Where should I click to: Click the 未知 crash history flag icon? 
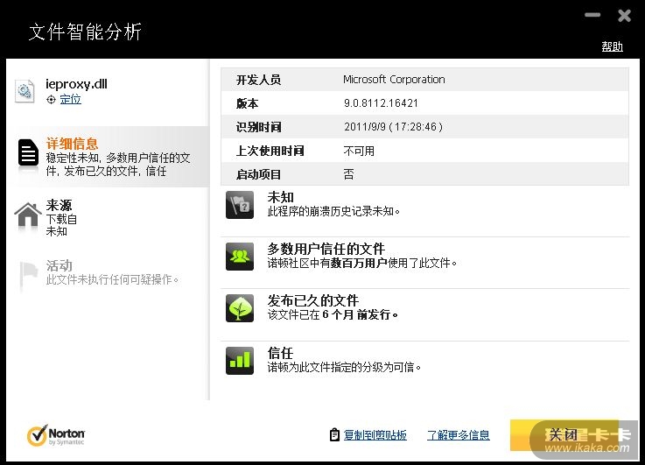[240, 205]
